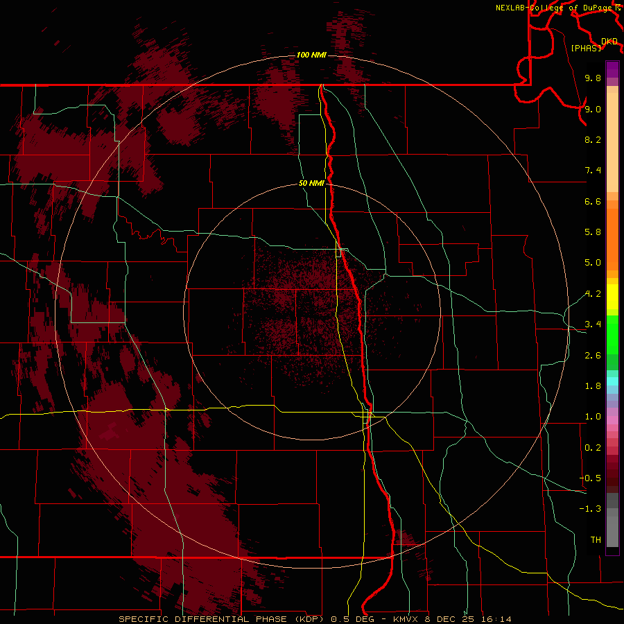Click the 16:14 timestamp

[x=497, y=619]
